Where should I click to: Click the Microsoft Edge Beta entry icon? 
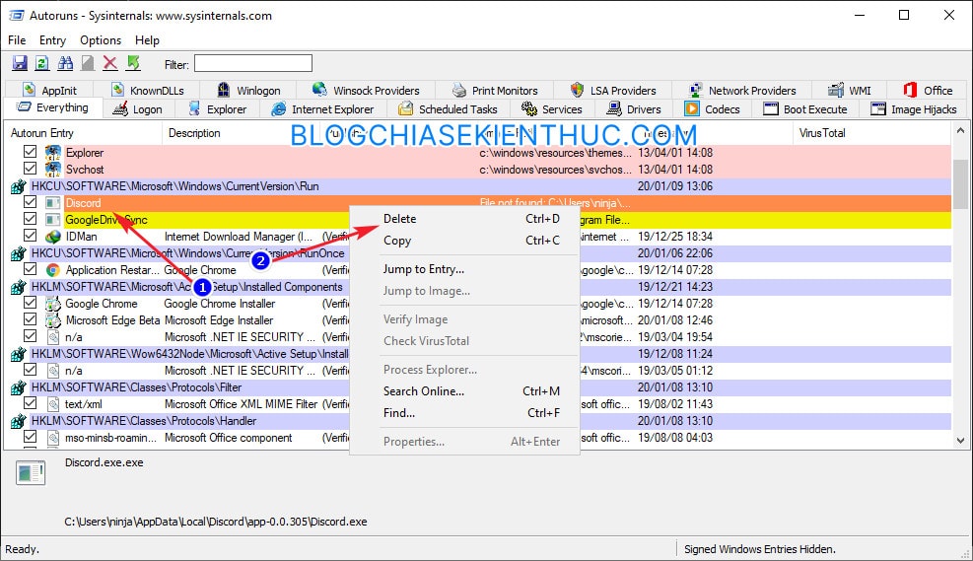click(53, 319)
